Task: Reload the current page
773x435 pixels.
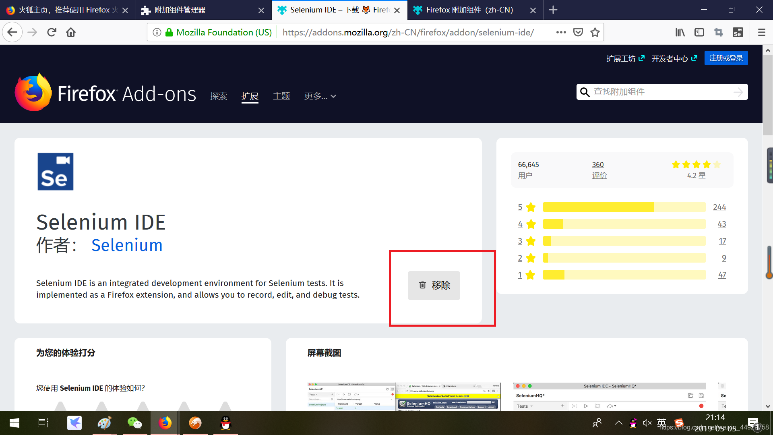Action: [52, 32]
